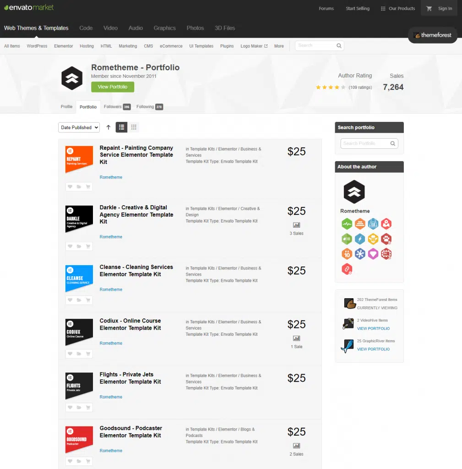
Task: Favorite the Goodsound template kit
Action: [x=70, y=461]
